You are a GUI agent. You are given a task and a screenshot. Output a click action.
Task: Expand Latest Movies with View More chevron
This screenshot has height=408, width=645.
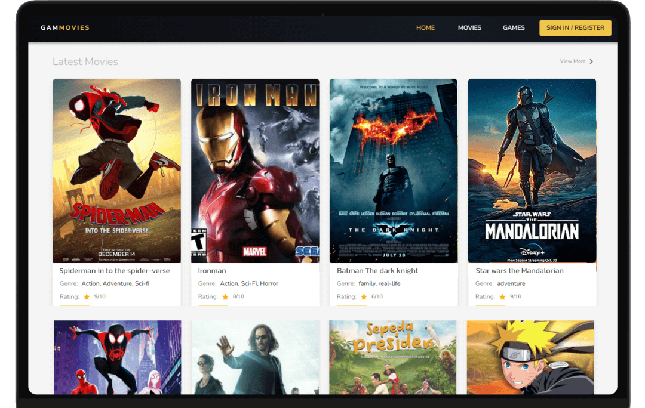(591, 61)
